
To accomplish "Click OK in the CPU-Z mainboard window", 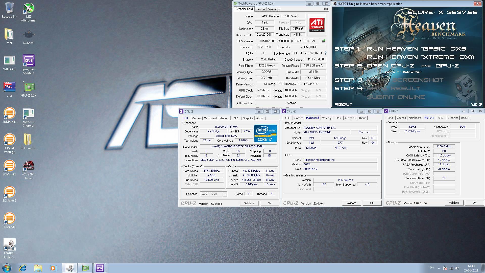I will [372, 203].
